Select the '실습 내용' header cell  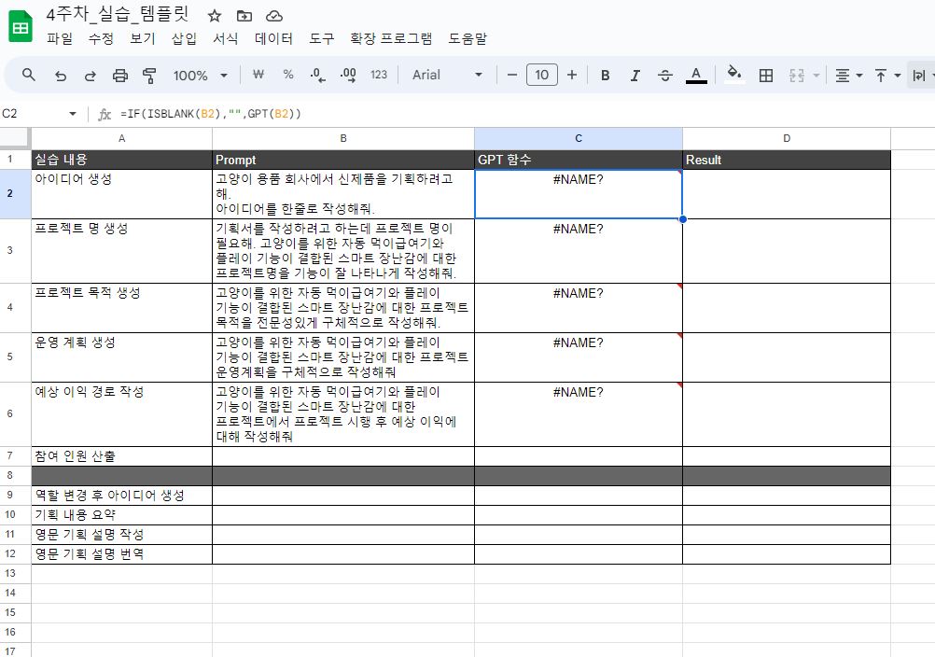(x=121, y=160)
